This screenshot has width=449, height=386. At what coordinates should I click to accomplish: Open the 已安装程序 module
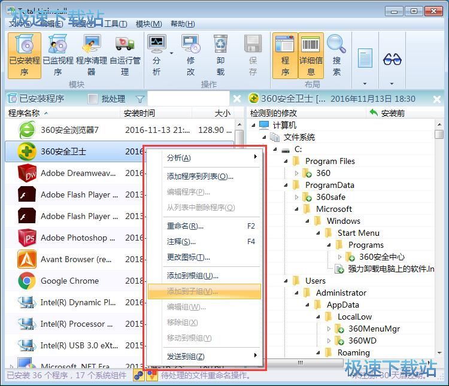click(25, 55)
